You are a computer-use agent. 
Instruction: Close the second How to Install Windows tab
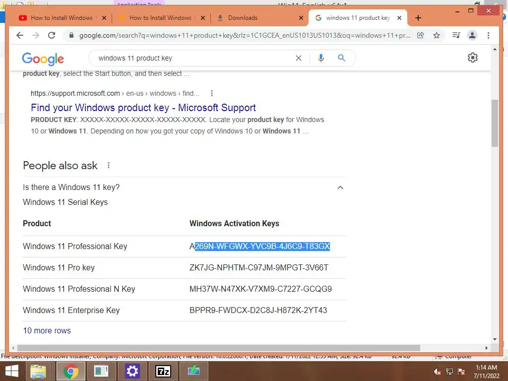(203, 18)
